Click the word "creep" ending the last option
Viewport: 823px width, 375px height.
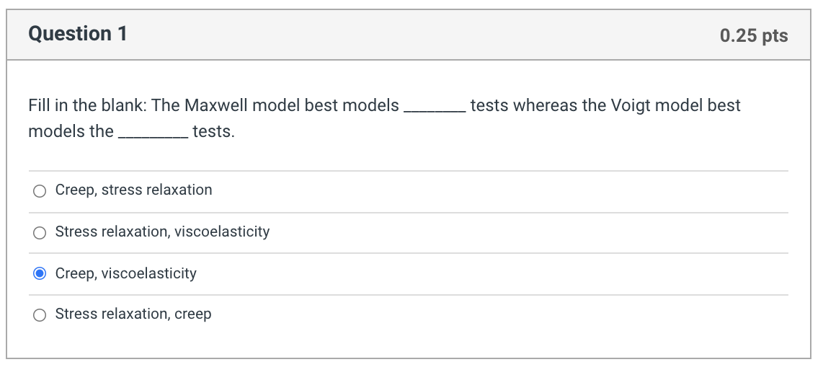click(x=192, y=314)
